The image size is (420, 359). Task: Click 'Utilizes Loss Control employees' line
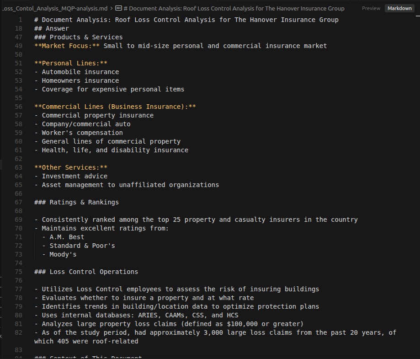[x=177, y=289]
